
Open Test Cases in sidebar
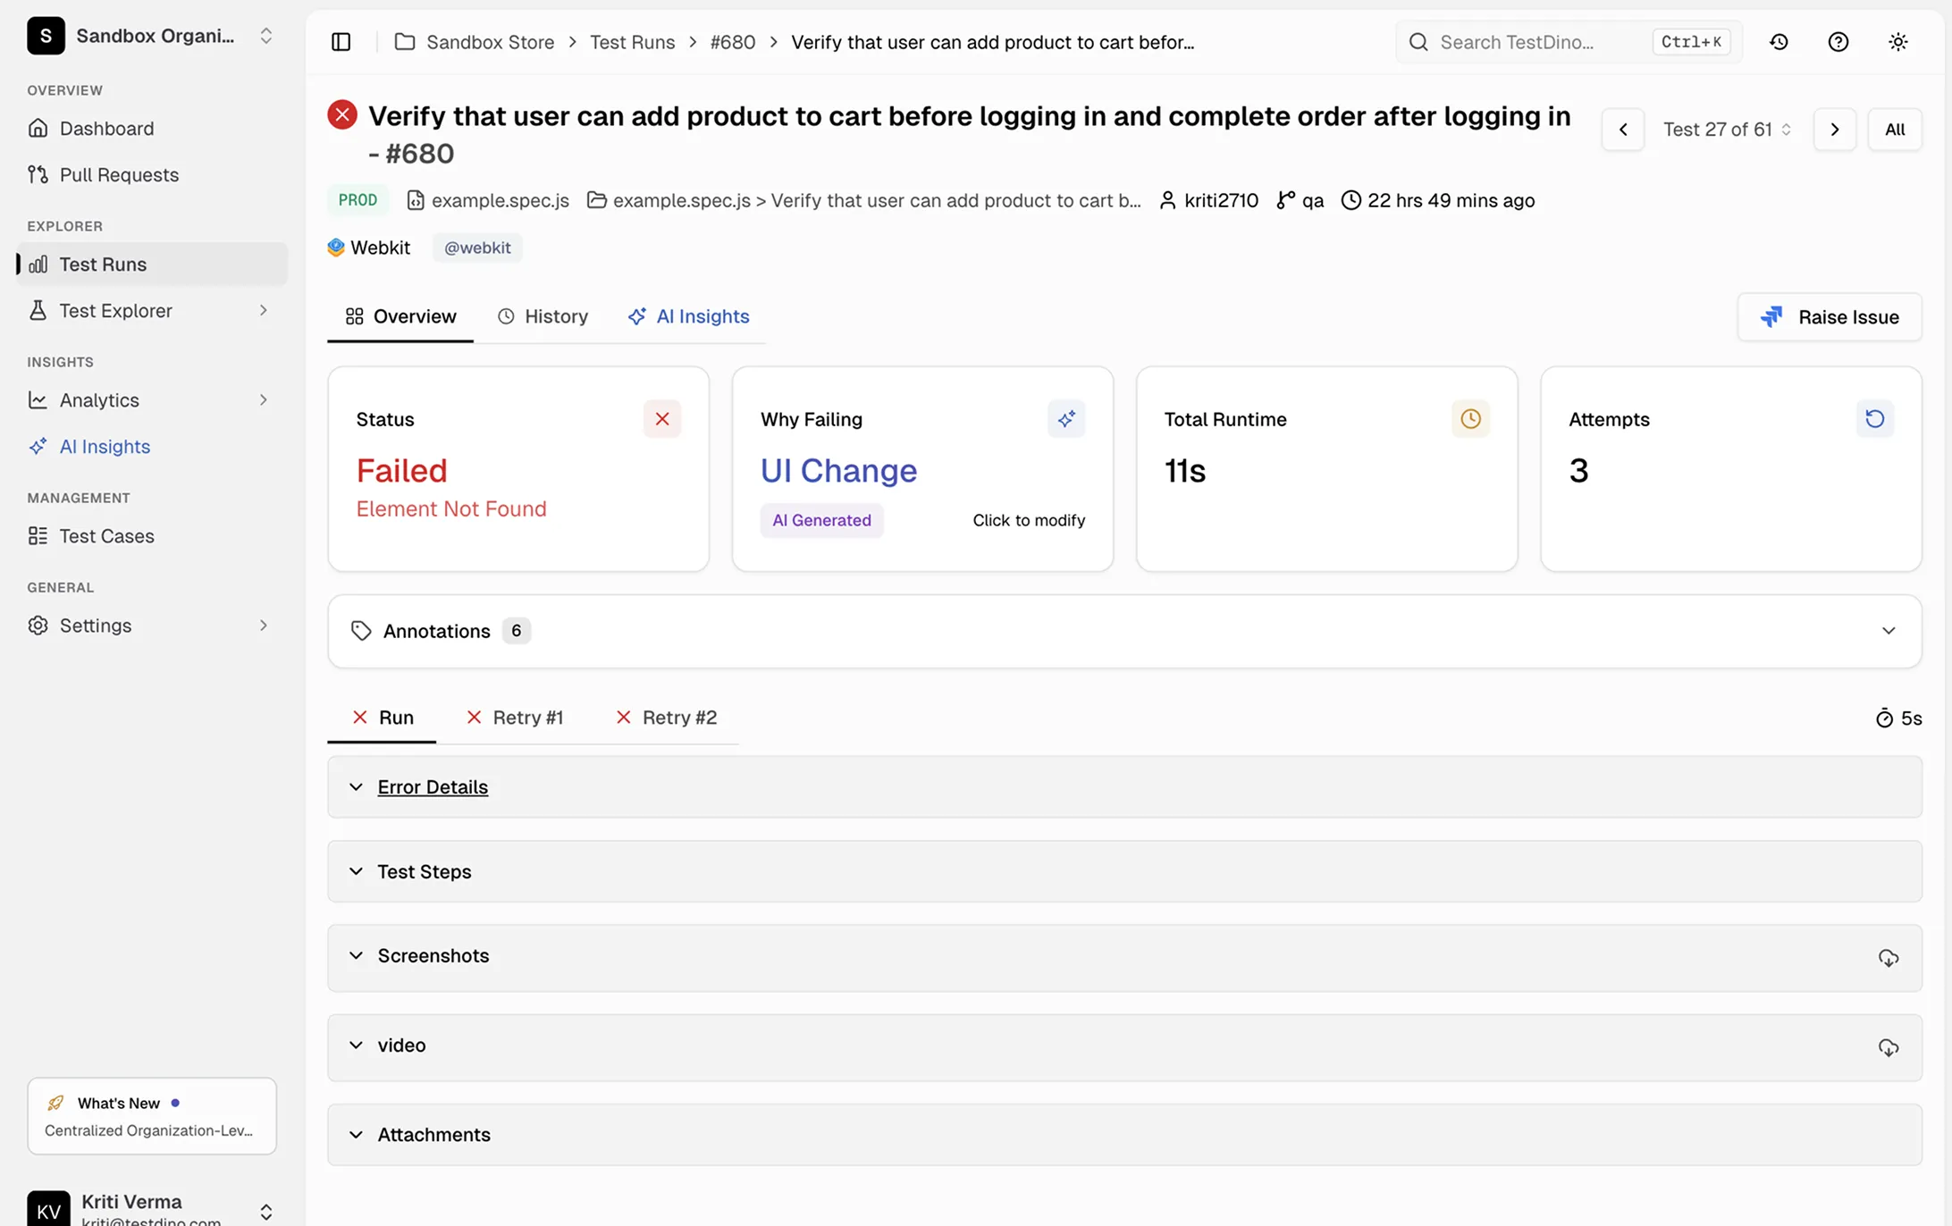click(152, 536)
